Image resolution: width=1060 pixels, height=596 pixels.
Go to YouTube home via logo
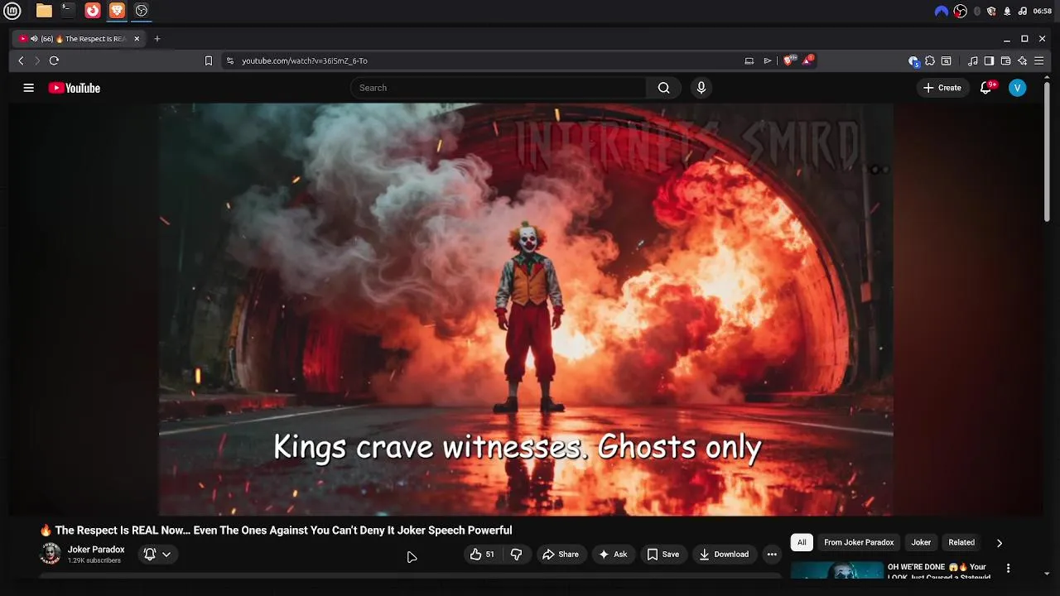click(x=75, y=88)
